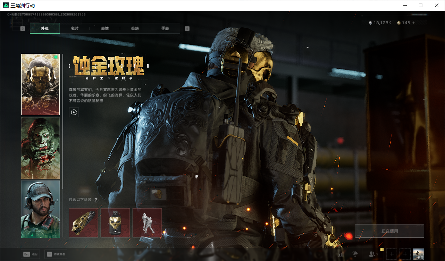Open the bar chart statistics icon
This screenshot has height=261, width=445.
click(x=341, y=254)
